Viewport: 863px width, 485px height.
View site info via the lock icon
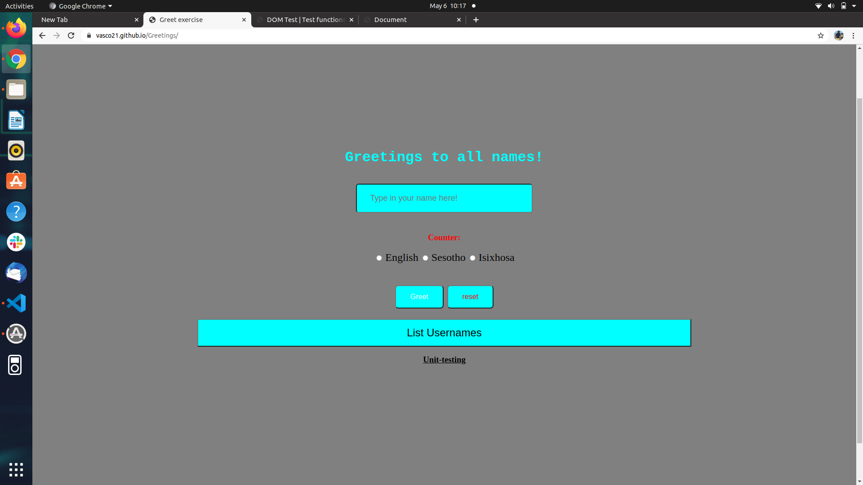click(89, 35)
